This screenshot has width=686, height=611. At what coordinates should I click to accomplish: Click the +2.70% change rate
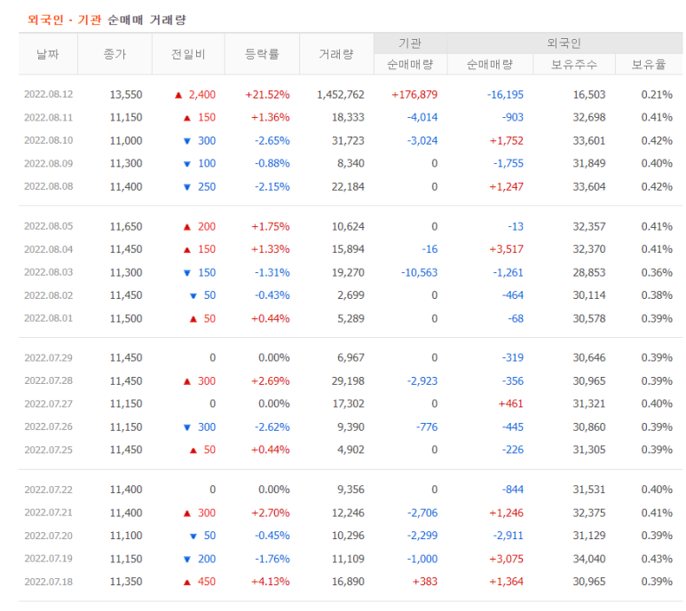click(270, 513)
